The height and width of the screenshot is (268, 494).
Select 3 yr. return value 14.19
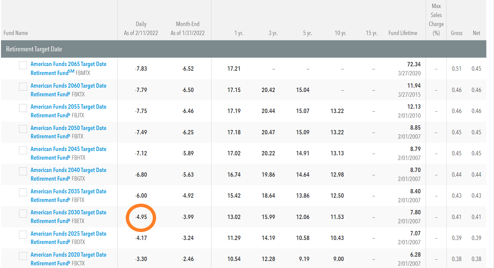268,238
